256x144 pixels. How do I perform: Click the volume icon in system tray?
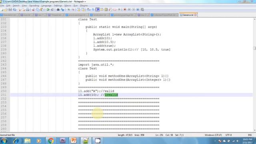[238, 141]
